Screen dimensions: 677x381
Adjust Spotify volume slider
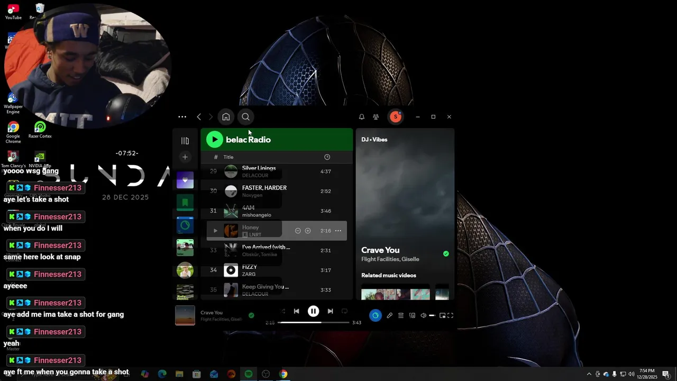[432, 315]
